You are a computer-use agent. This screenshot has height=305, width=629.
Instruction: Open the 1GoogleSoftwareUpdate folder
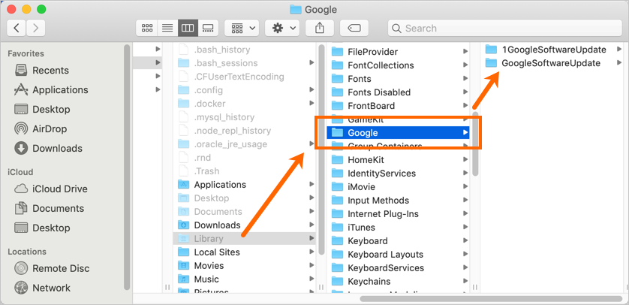(x=553, y=50)
